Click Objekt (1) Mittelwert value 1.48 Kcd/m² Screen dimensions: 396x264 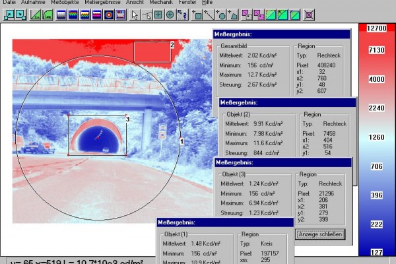[205, 244]
